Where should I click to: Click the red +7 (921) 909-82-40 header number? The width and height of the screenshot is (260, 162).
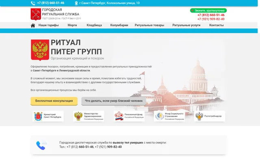(211, 19)
